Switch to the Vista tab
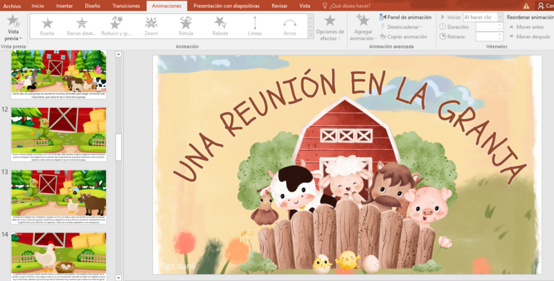Viewport: 554px width, 281px height. [x=305, y=6]
